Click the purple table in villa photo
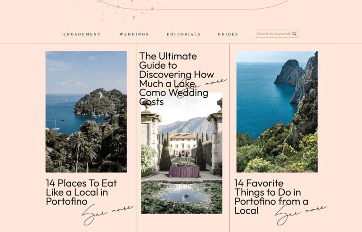362x232 pixels. tap(184, 172)
